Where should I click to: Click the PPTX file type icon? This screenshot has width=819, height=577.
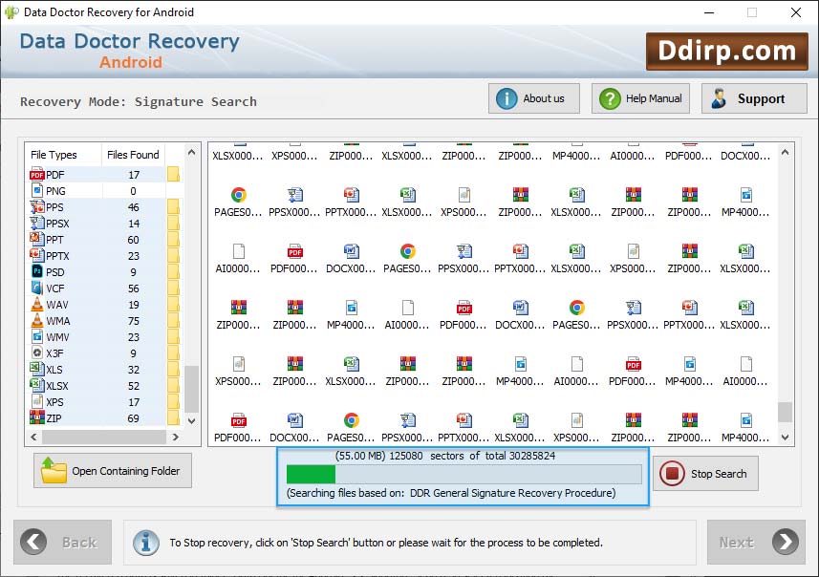pos(36,255)
